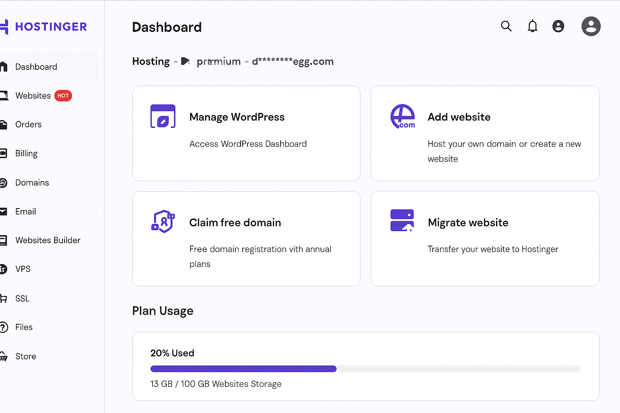Screen dimensions: 620x413
Task: Open Email menu item
Action: pos(25,211)
